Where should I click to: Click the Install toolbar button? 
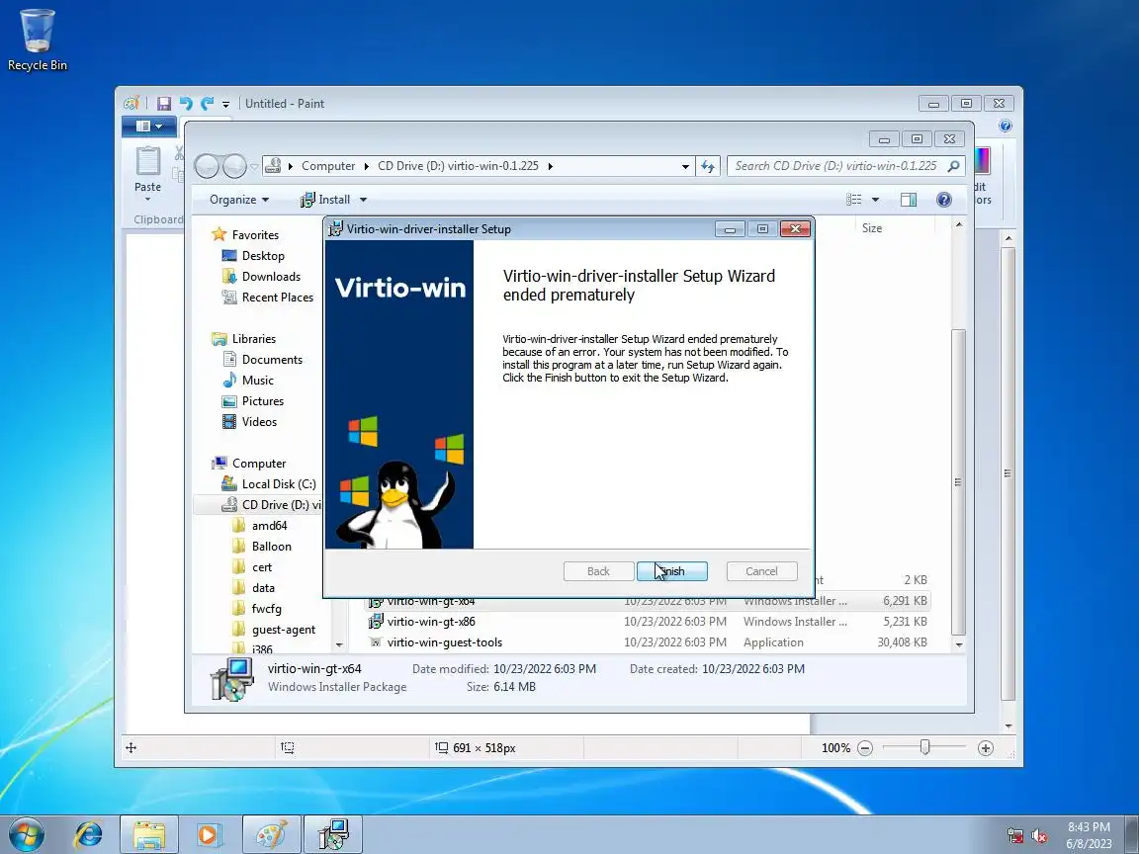[x=325, y=200]
